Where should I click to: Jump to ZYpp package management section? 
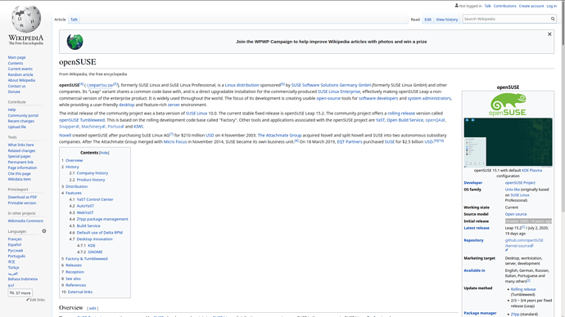click(x=102, y=219)
